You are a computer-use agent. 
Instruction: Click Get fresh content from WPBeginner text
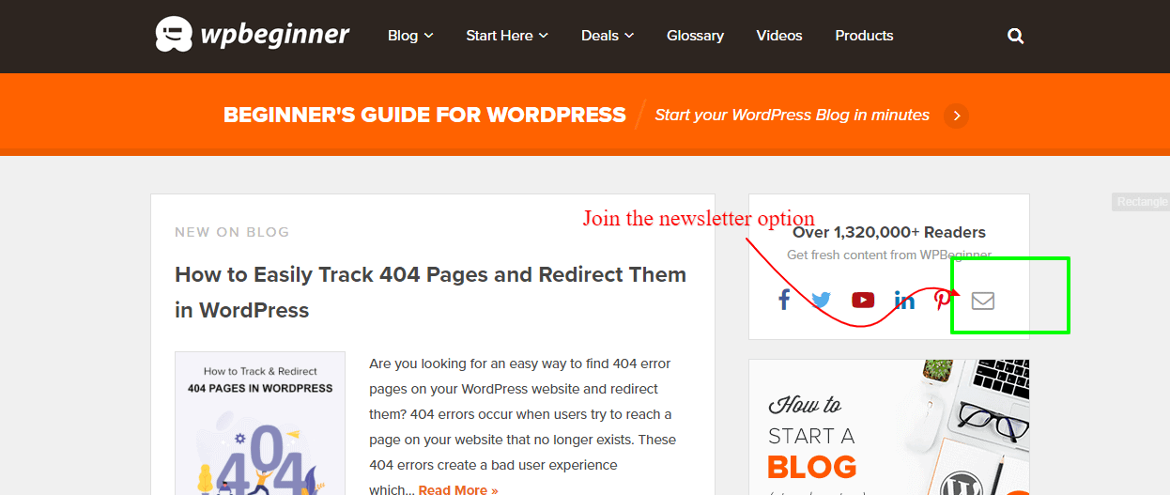pos(889,255)
